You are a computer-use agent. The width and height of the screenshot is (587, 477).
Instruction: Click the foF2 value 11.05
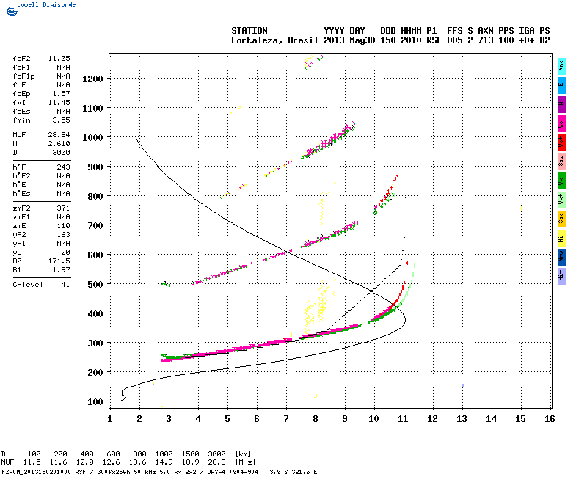[x=59, y=59]
